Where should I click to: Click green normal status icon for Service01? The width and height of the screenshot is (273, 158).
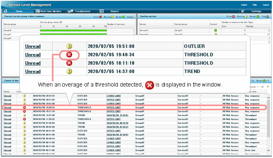click(x=215, y=30)
